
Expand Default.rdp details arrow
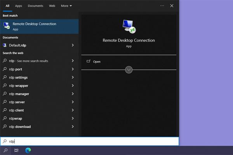(73, 45)
